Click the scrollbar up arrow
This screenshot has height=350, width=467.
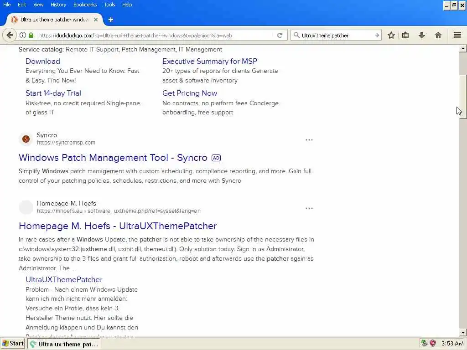pos(463,48)
